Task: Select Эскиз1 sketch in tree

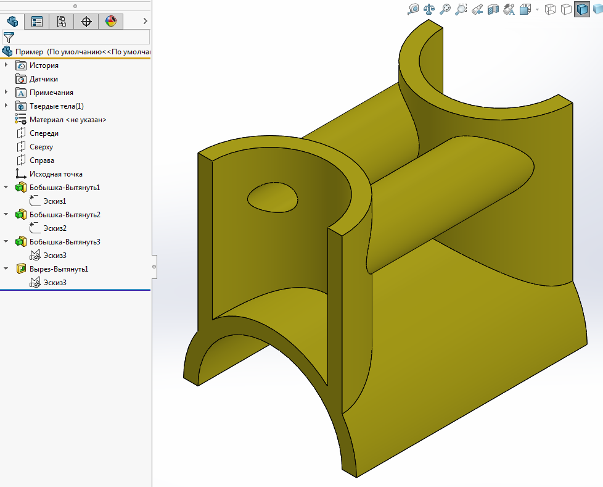Action: 55,201
